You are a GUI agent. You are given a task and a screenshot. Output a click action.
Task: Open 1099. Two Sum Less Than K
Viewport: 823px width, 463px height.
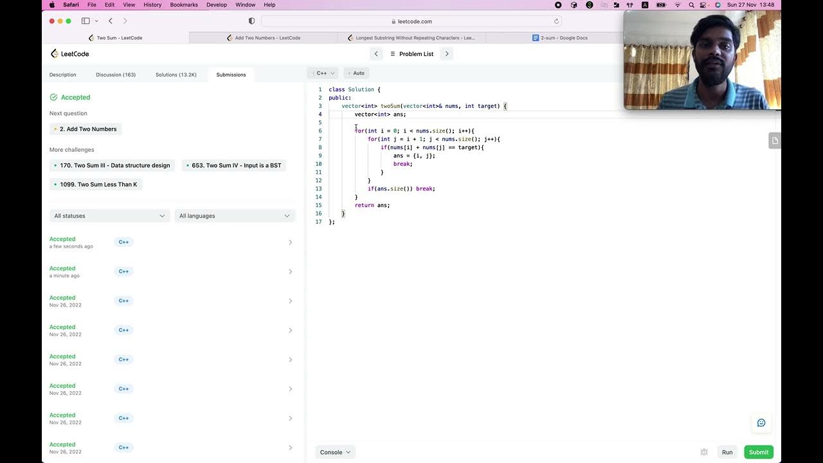point(96,185)
